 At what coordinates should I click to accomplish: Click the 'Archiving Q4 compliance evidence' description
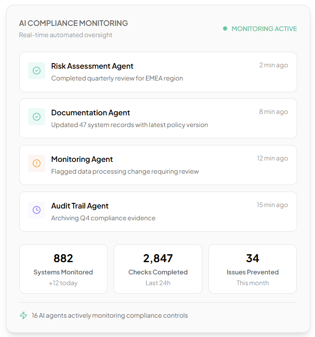pyautogui.click(x=103, y=218)
